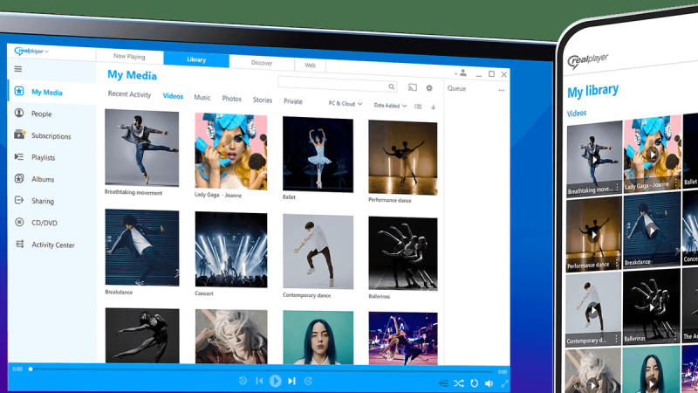698x393 pixels.
Task: Click the Subscriptions sidebar icon
Action: 19,134
